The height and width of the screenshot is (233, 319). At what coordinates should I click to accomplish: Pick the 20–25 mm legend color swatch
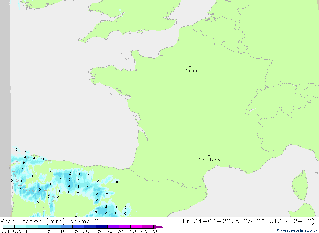(90, 227)
